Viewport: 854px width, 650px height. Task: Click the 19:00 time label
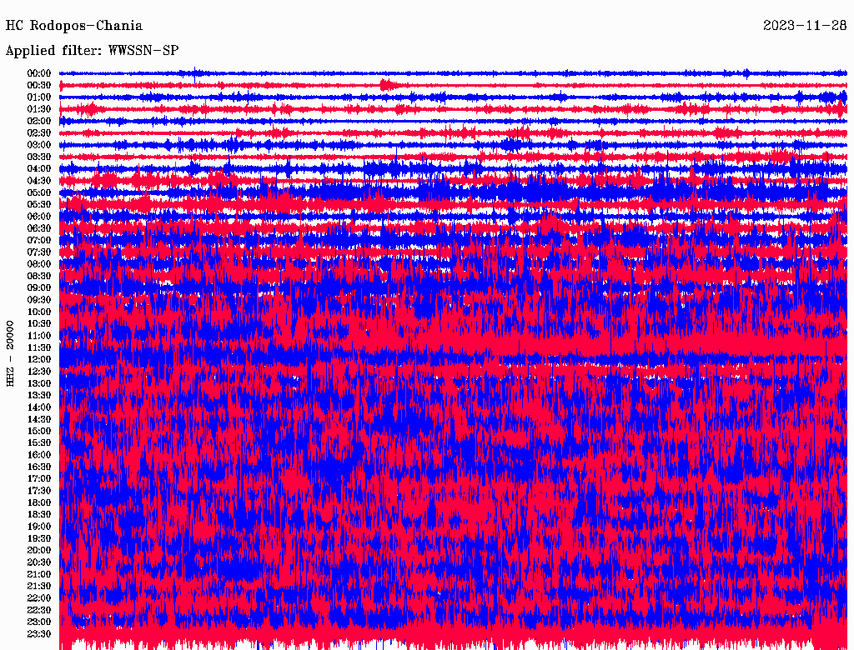point(39,527)
